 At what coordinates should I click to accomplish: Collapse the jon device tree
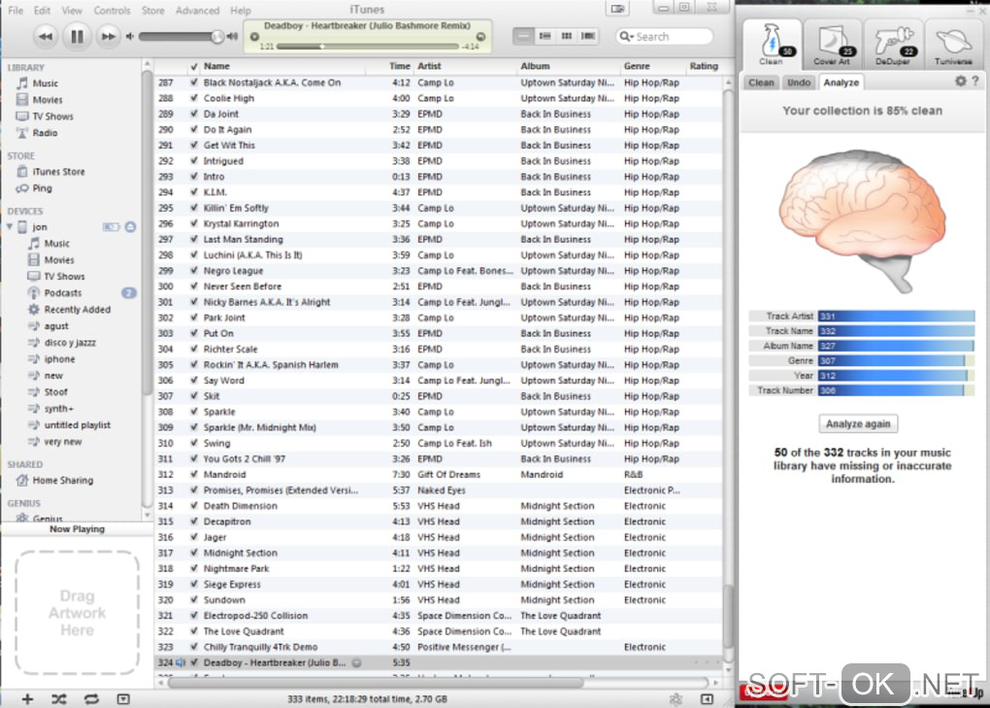pos(10,226)
